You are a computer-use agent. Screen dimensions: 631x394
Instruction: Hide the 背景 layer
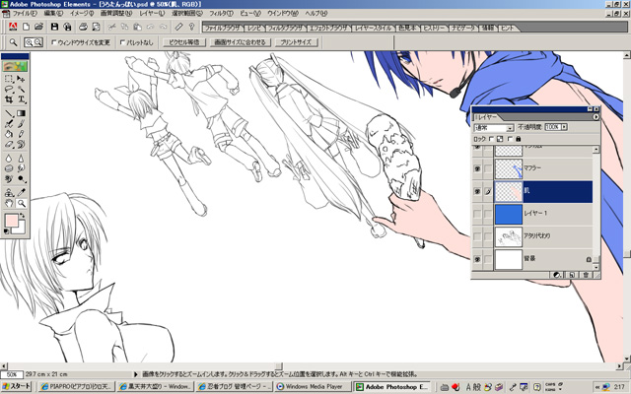tap(477, 259)
